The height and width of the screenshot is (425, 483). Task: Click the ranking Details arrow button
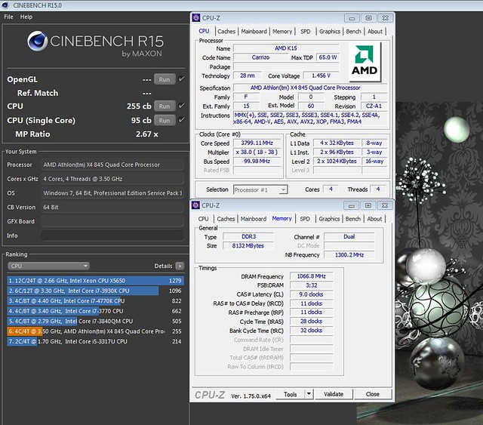(x=180, y=266)
